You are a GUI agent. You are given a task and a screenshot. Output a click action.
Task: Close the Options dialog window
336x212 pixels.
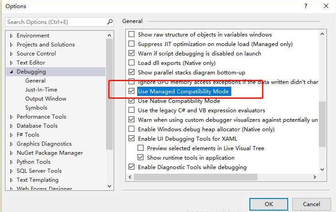[x=326, y=6]
